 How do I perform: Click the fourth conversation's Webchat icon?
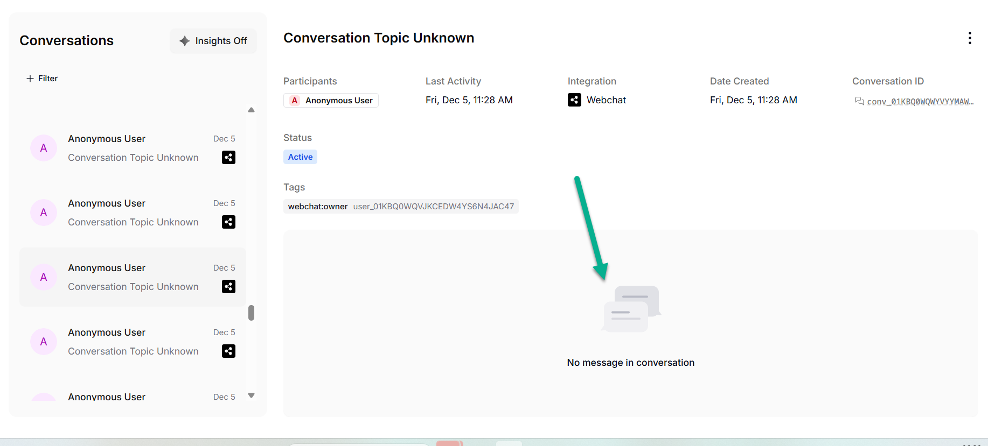(x=228, y=351)
